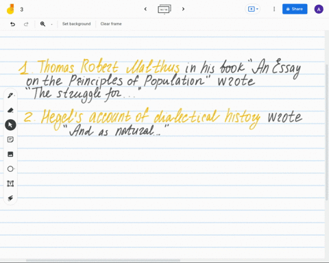329x263 pixels.
Task: Redo the last action
Action: (26, 24)
